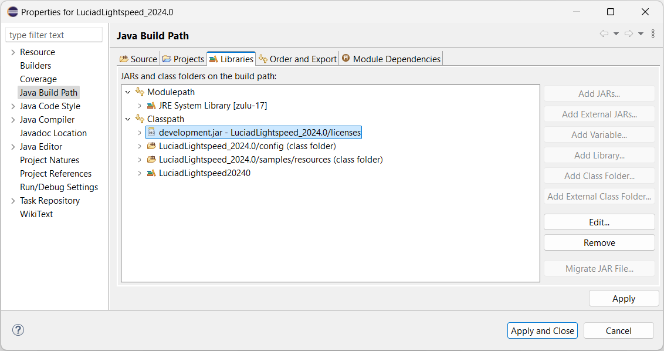
Task: Click the Add Class Folder... button
Action: [x=599, y=176]
